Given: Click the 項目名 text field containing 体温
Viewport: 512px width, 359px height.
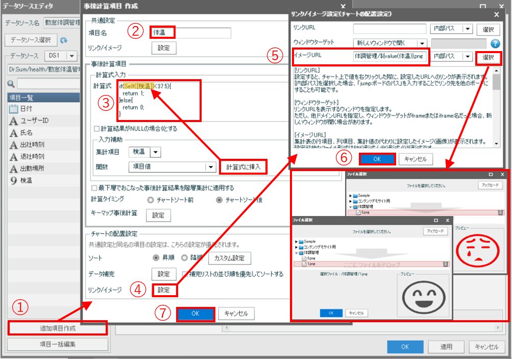Looking at the screenshot, I should (x=191, y=33).
